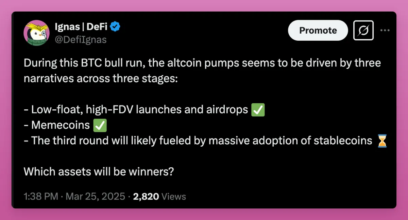Click the "Which assets will be winners?" text
This screenshot has width=408, height=220.
point(99,171)
